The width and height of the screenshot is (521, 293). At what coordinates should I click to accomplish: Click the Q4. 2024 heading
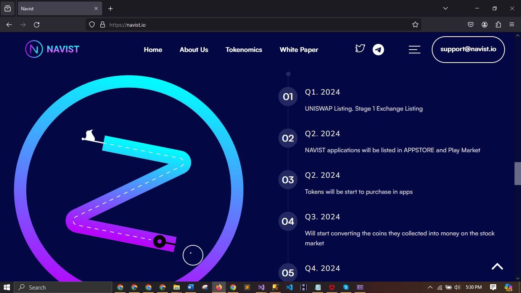tap(322, 268)
